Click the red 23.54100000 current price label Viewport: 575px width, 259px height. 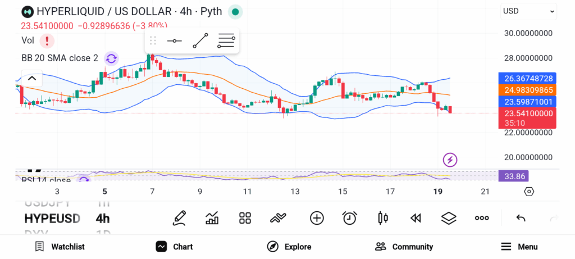pyautogui.click(x=527, y=118)
